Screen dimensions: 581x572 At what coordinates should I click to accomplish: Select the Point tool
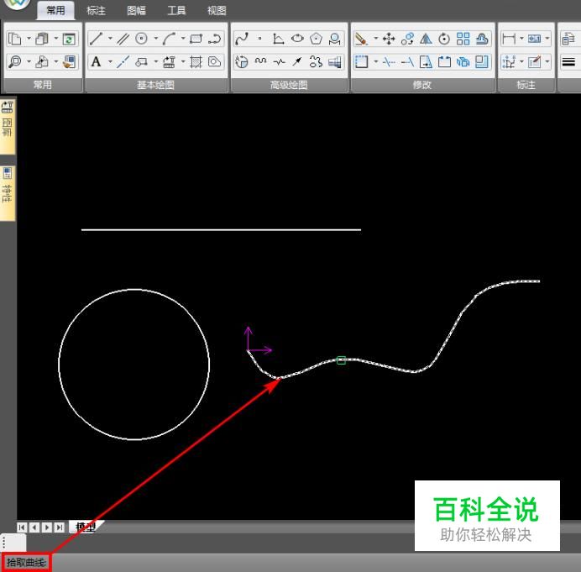coord(260,39)
